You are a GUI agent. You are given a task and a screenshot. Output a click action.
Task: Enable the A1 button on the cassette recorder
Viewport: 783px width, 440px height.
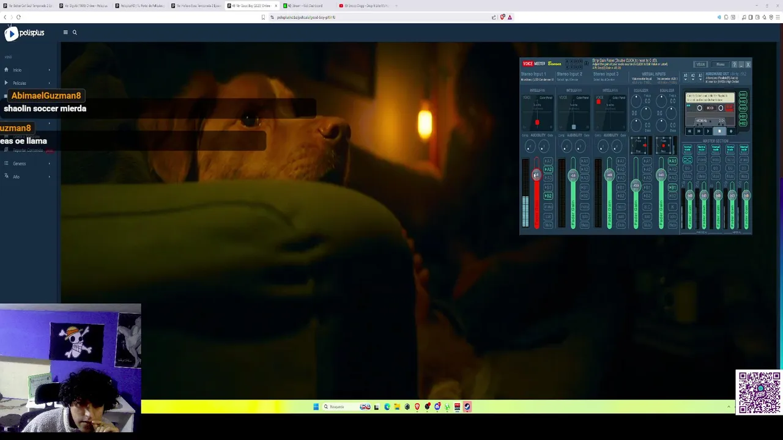pyautogui.click(x=743, y=95)
